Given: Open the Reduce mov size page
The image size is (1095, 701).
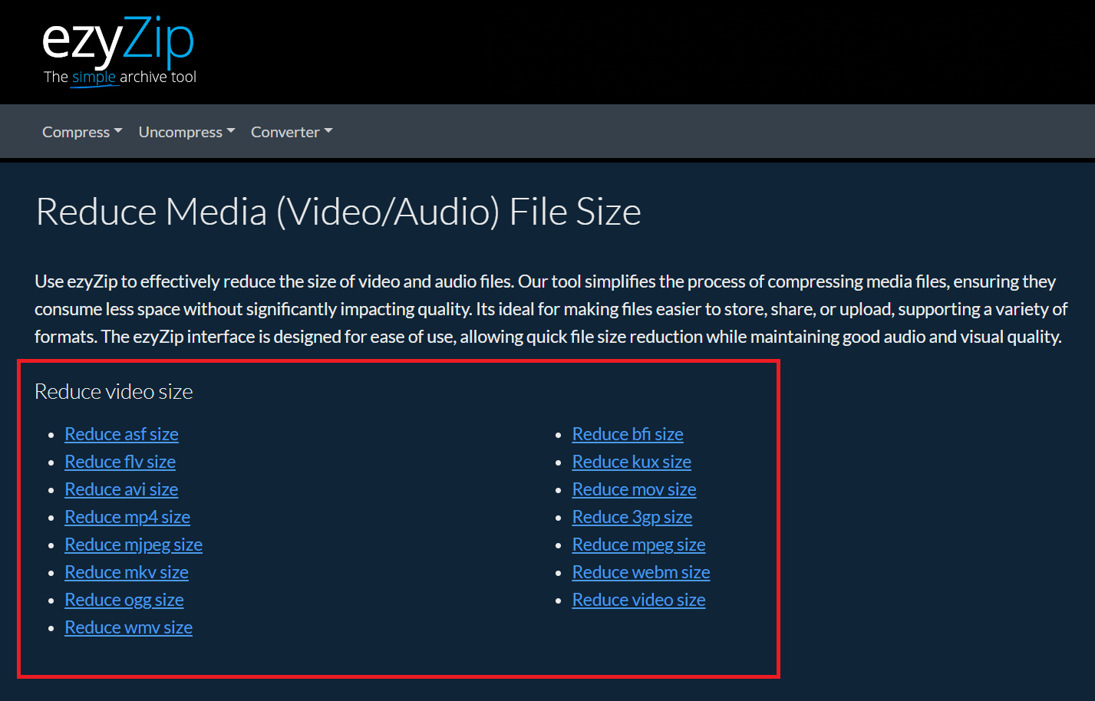Looking at the screenshot, I should pyautogui.click(x=634, y=489).
